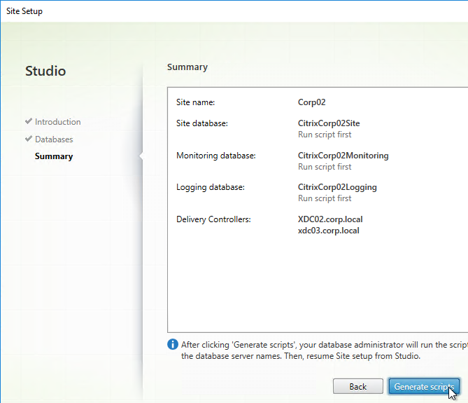Click the Logging database label

click(x=211, y=187)
